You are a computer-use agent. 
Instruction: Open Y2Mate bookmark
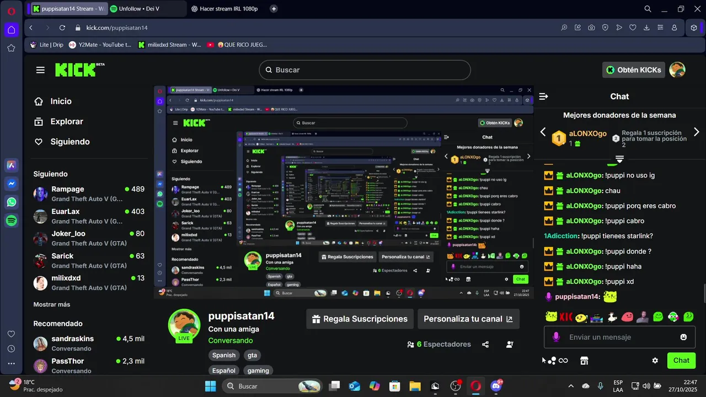100,45
